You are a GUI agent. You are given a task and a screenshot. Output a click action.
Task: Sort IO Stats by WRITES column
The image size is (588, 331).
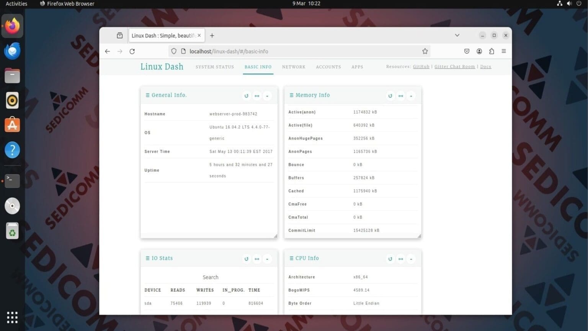tap(205, 290)
